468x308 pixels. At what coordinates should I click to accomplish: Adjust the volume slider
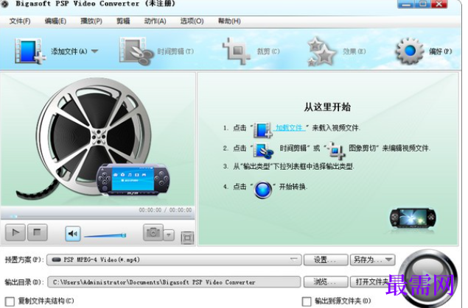click(x=105, y=236)
